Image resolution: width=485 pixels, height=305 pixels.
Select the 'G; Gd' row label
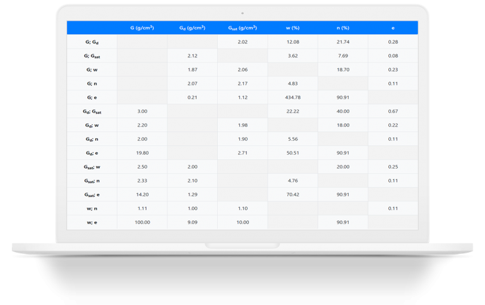[x=92, y=42]
